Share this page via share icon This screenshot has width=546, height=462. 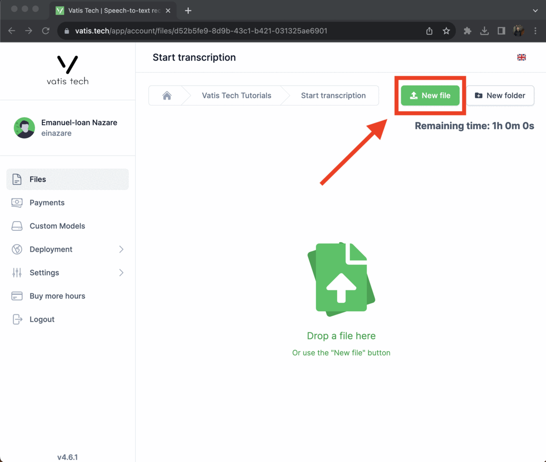click(x=429, y=31)
